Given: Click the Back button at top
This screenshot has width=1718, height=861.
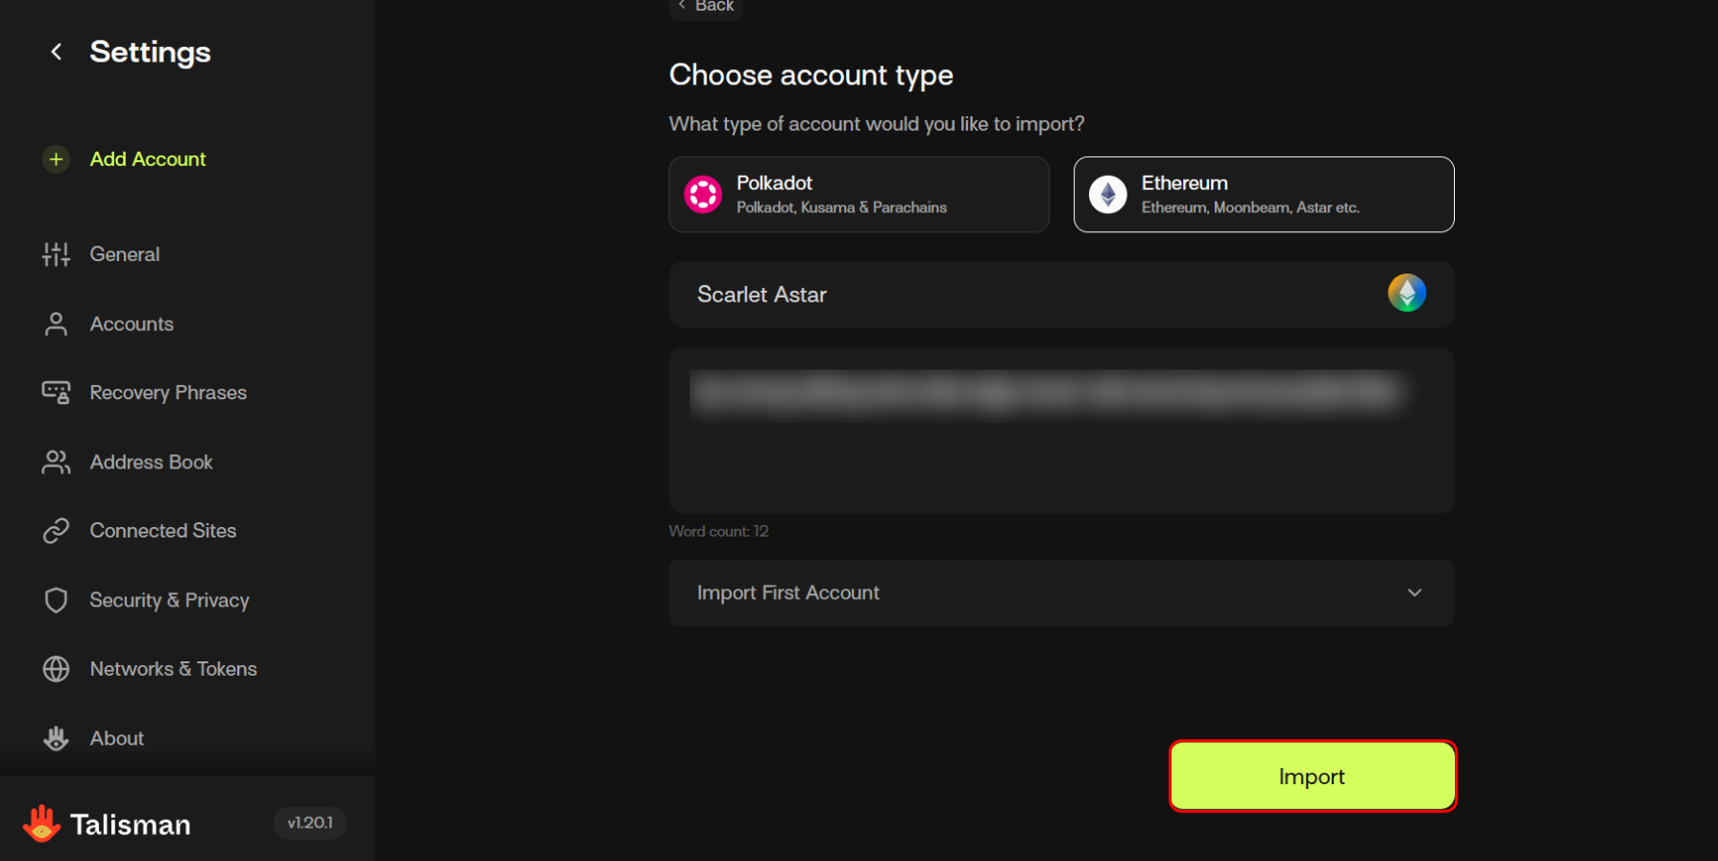Looking at the screenshot, I should [x=706, y=7].
